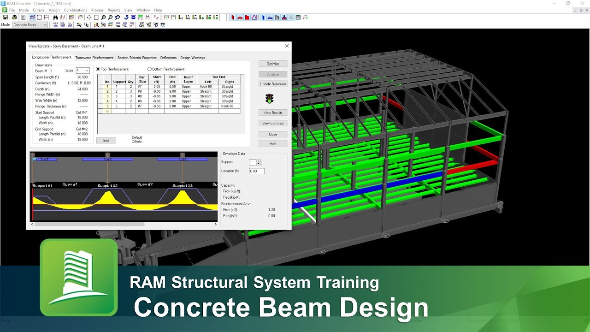
Task: Click the red beam display icon
Action: (240, 18)
